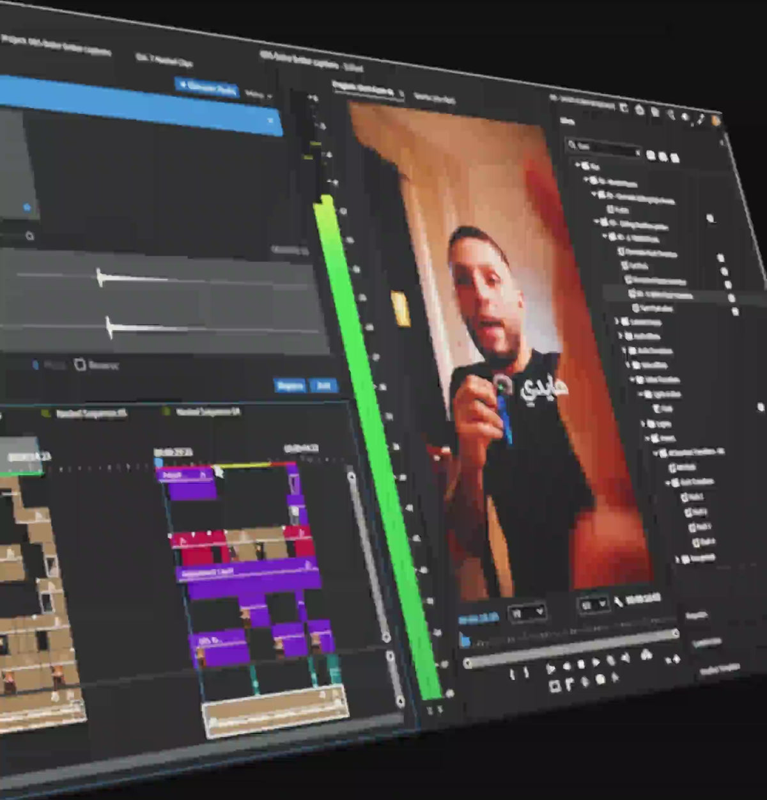The height and width of the screenshot is (800, 767).
Task: Click the wrench settings icon beside timecode
Action: pyautogui.click(x=619, y=602)
